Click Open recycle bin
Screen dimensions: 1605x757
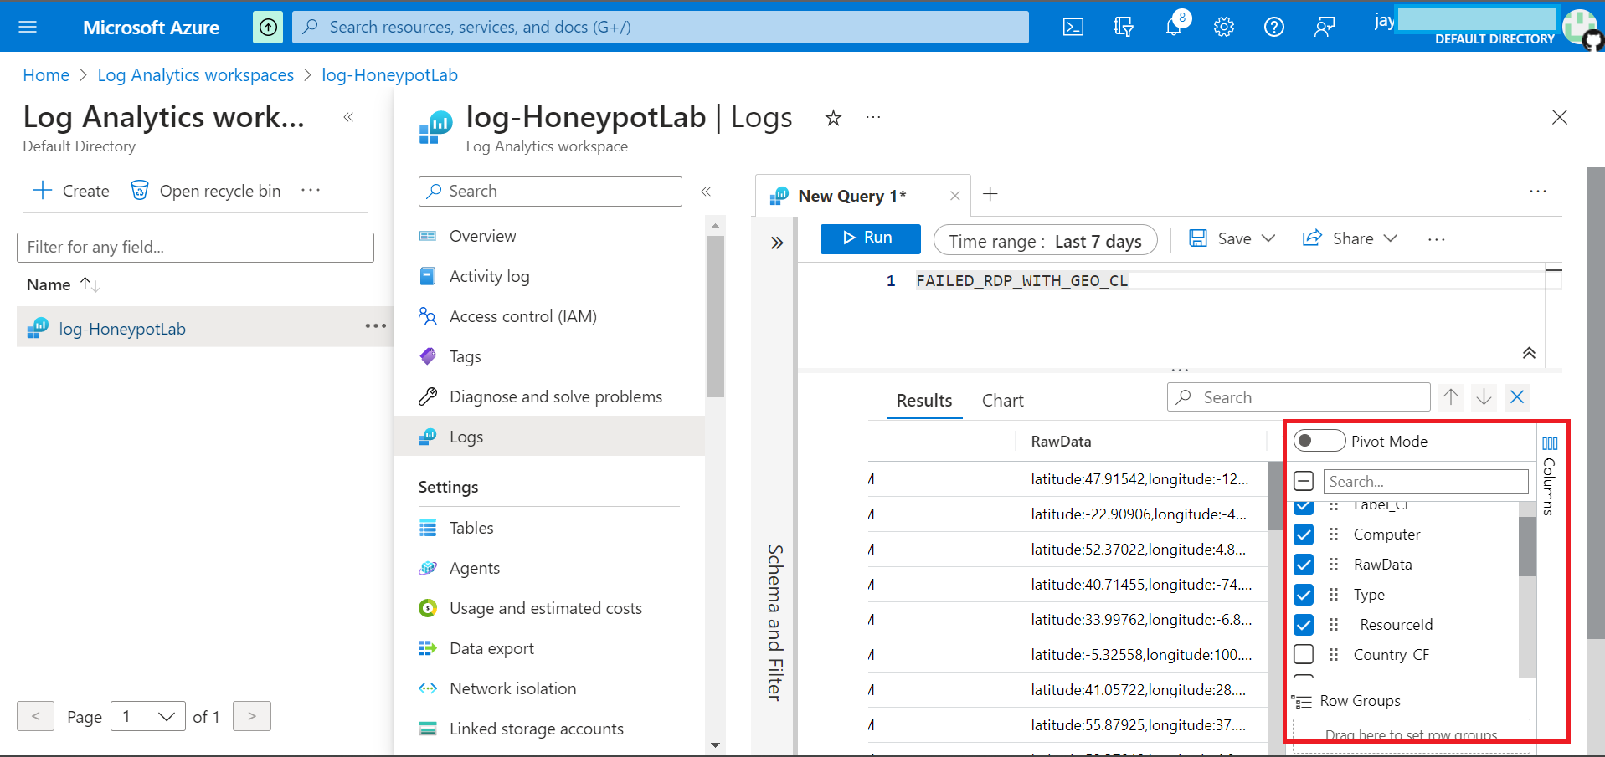(206, 191)
